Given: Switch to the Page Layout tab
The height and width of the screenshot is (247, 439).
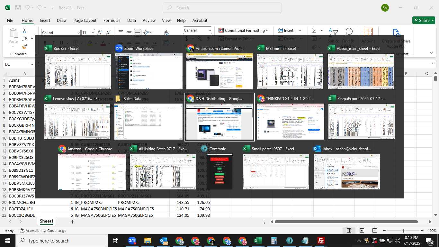Looking at the screenshot, I should 85,20.
